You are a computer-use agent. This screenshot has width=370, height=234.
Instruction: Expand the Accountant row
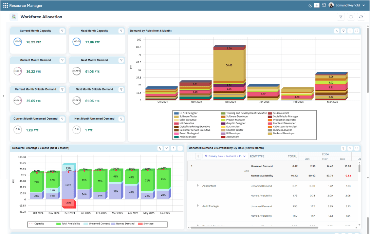[x=198, y=186]
